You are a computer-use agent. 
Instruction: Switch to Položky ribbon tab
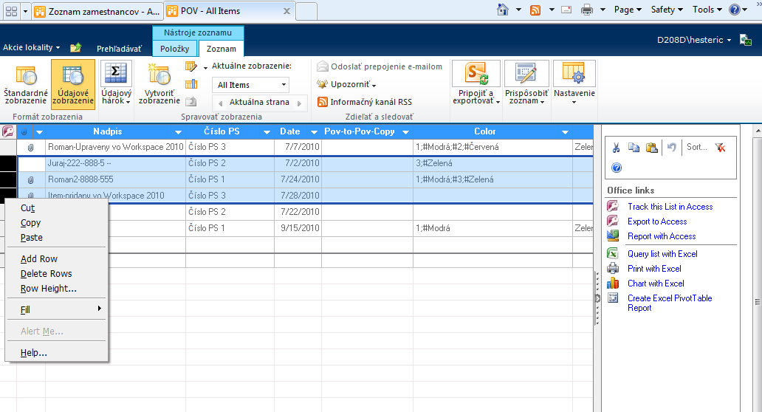coord(174,49)
